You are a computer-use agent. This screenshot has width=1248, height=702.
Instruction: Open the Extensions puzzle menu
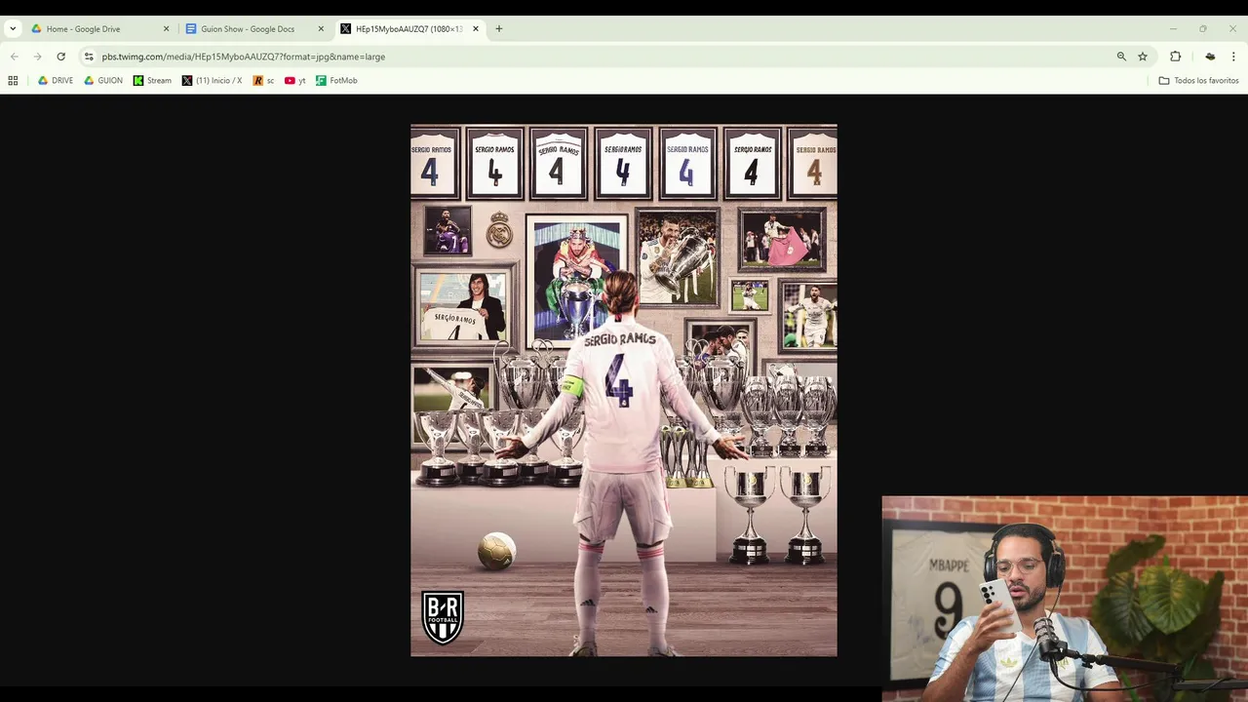pos(1176,57)
